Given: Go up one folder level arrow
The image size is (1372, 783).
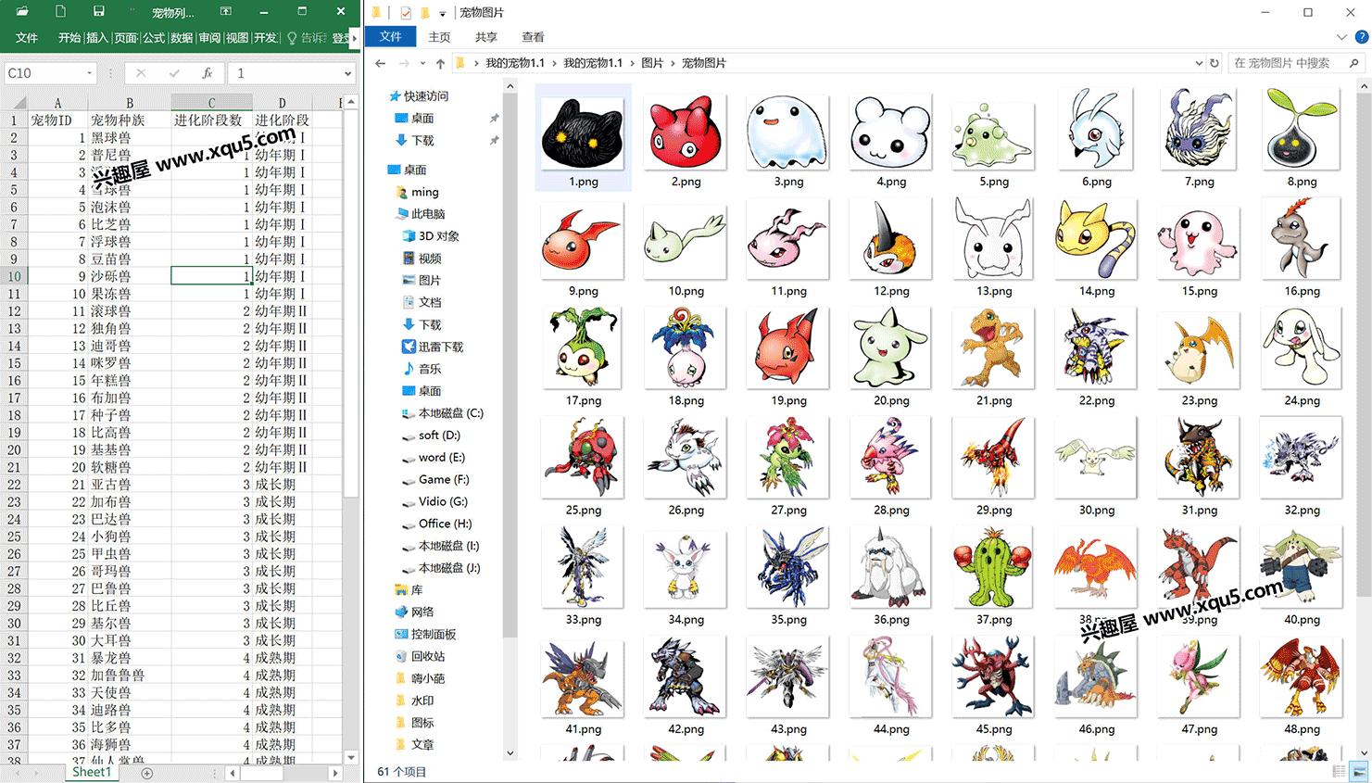Looking at the screenshot, I should pos(440,63).
